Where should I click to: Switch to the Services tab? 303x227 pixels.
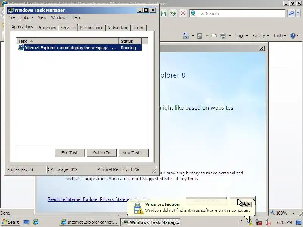[x=68, y=28]
